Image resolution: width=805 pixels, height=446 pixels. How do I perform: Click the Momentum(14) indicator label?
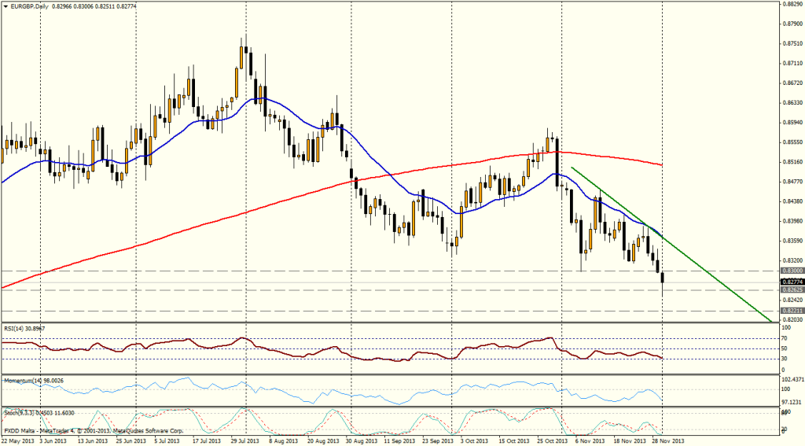[x=30, y=380]
